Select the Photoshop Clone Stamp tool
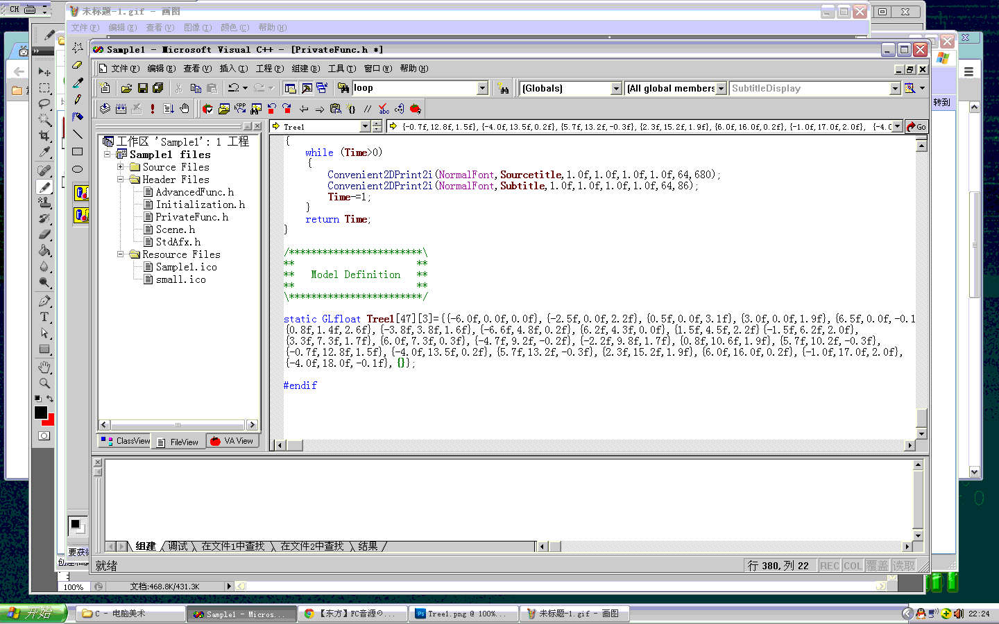999x624 pixels. pyautogui.click(x=44, y=202)
